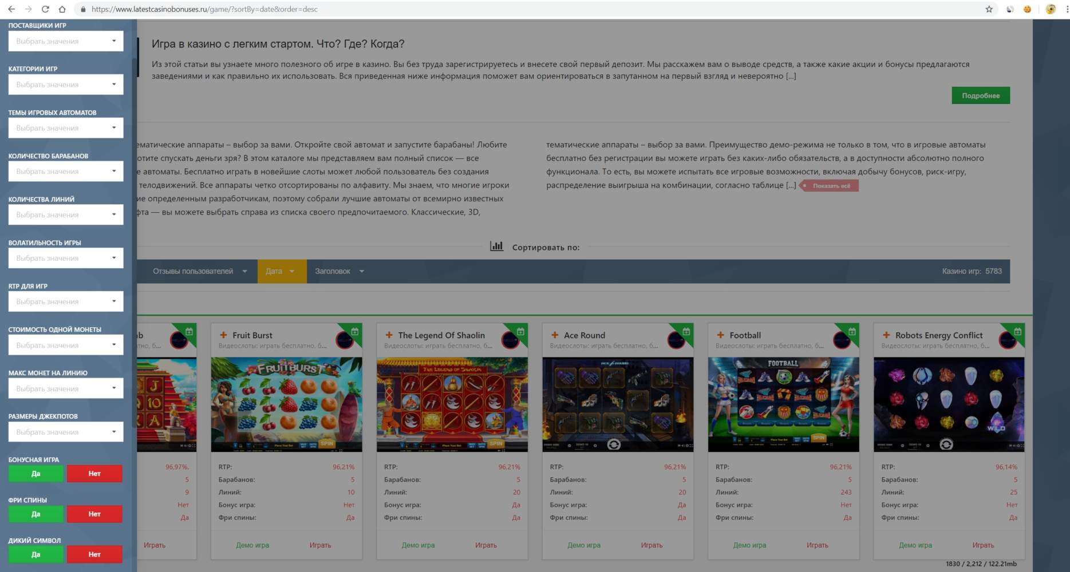Open The Legend Of Shaolin game thumbnail
Image resolution: width=1070 pixels, height=572 pixels.
(x=452, y=404)
